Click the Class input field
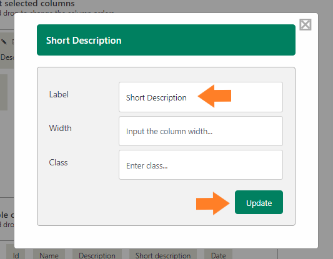333x259 pixels. tap(201, 165)
